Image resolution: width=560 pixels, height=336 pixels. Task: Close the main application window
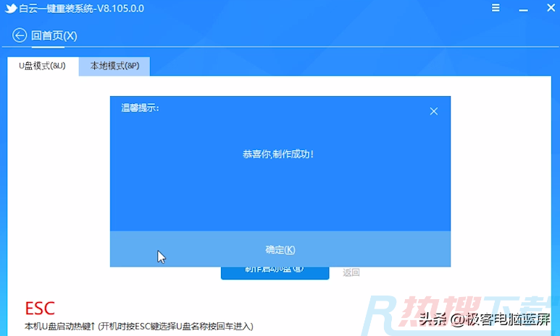(551, 7)
